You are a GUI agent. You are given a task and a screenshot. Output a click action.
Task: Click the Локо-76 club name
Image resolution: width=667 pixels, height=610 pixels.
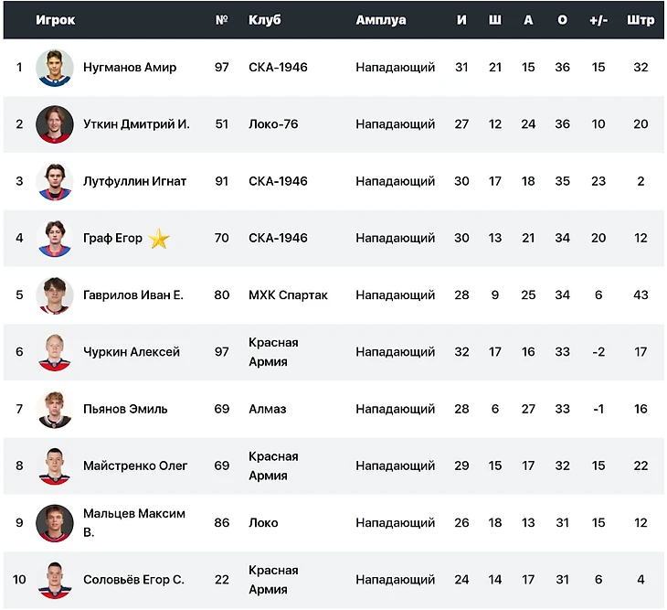(x=273, y=124)
